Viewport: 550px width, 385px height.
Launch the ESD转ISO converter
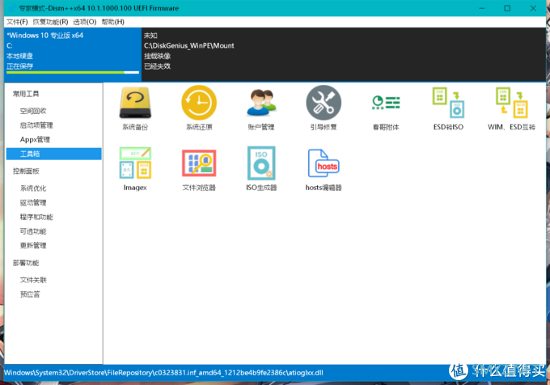(x=448, y=108)
